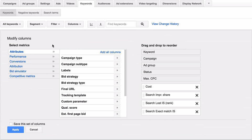
Task: Switch to the Audiences tab
Action: [104, 3]
